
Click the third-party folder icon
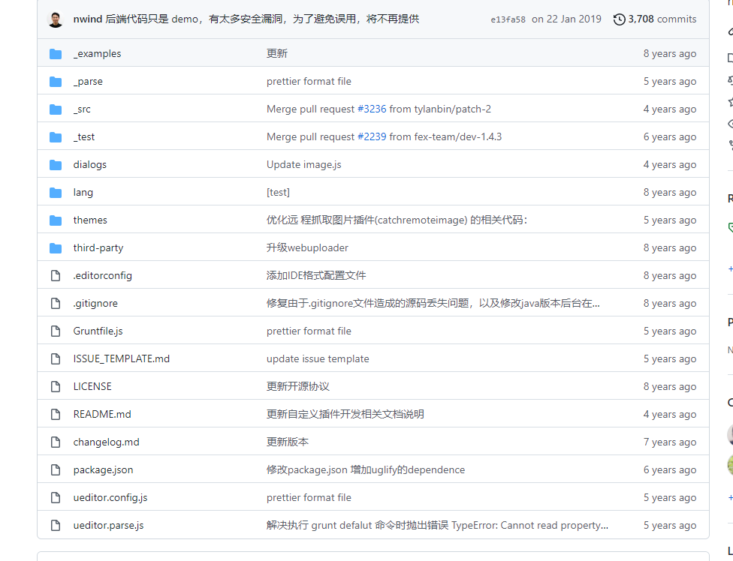[56, 247]
